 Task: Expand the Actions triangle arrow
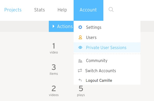pyautogui.click(x=54, y=26)
